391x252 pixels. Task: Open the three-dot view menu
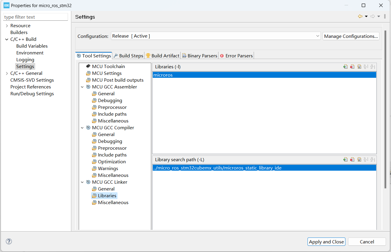(x=385, y=17)
